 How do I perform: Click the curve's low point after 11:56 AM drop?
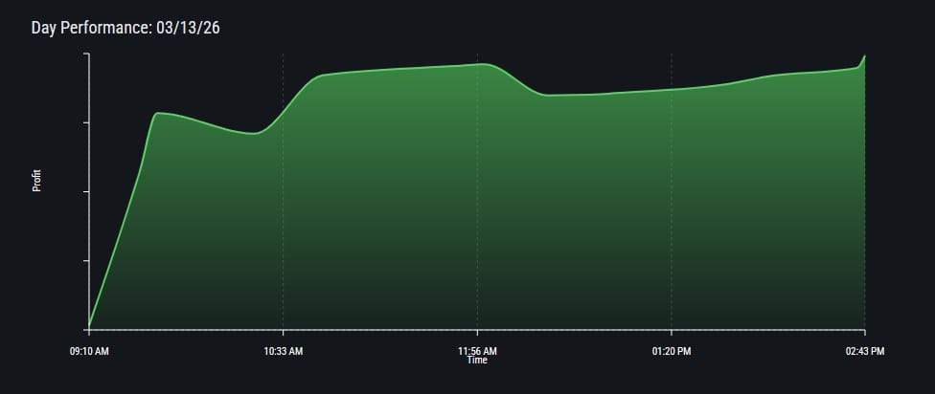tap(548, 96)
